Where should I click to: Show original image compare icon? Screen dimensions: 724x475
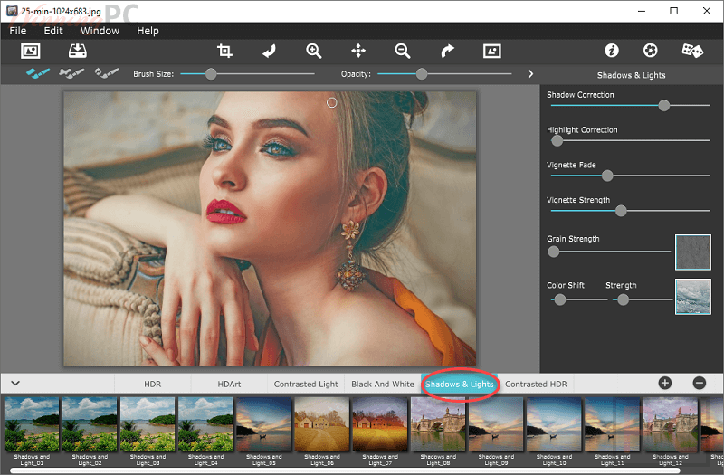click(x=492, y=51)
